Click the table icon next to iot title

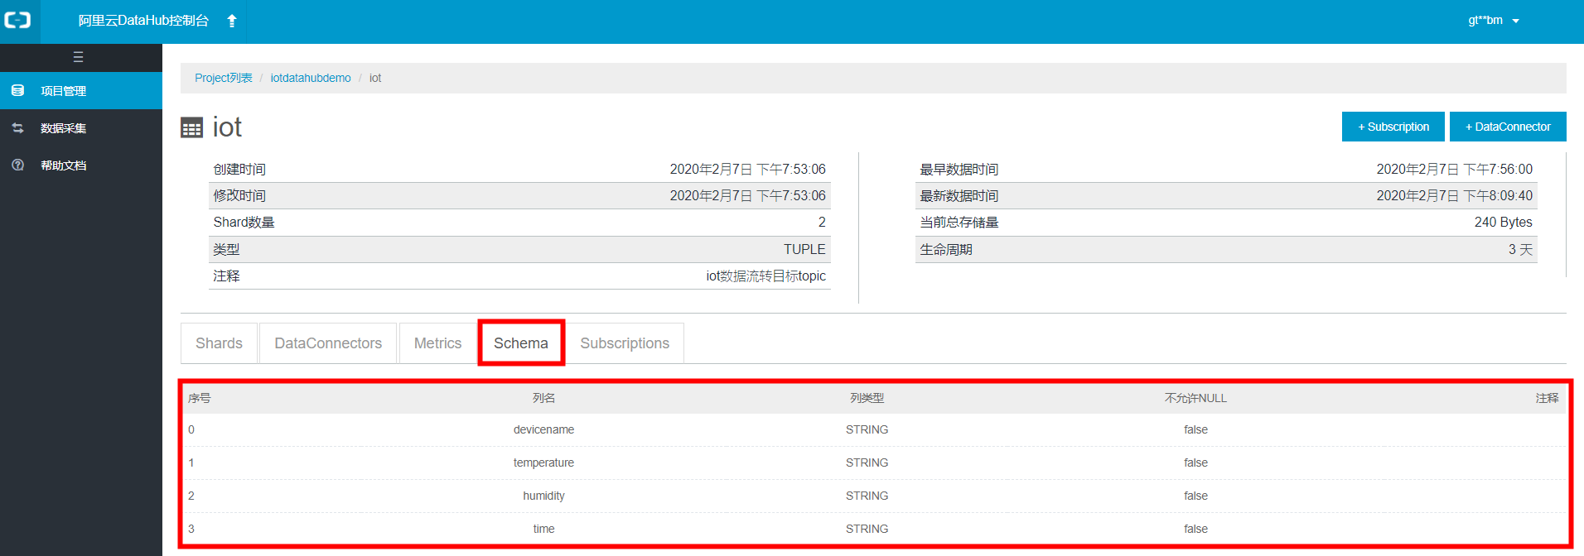click(191, 127)
